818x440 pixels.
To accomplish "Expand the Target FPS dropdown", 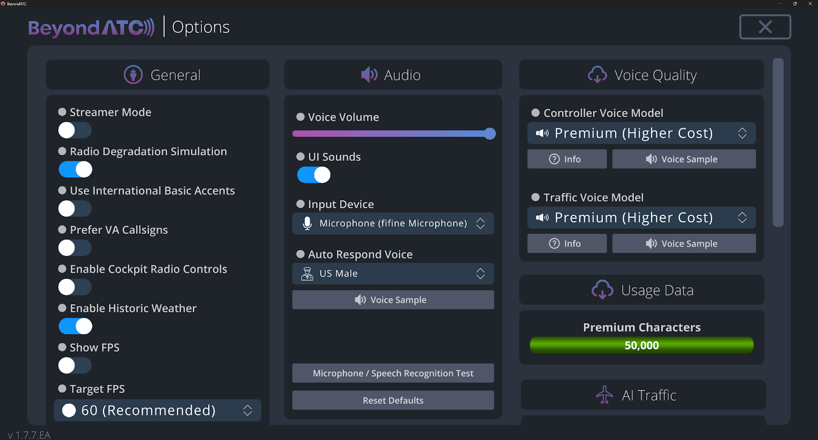I will pos(157,410).
